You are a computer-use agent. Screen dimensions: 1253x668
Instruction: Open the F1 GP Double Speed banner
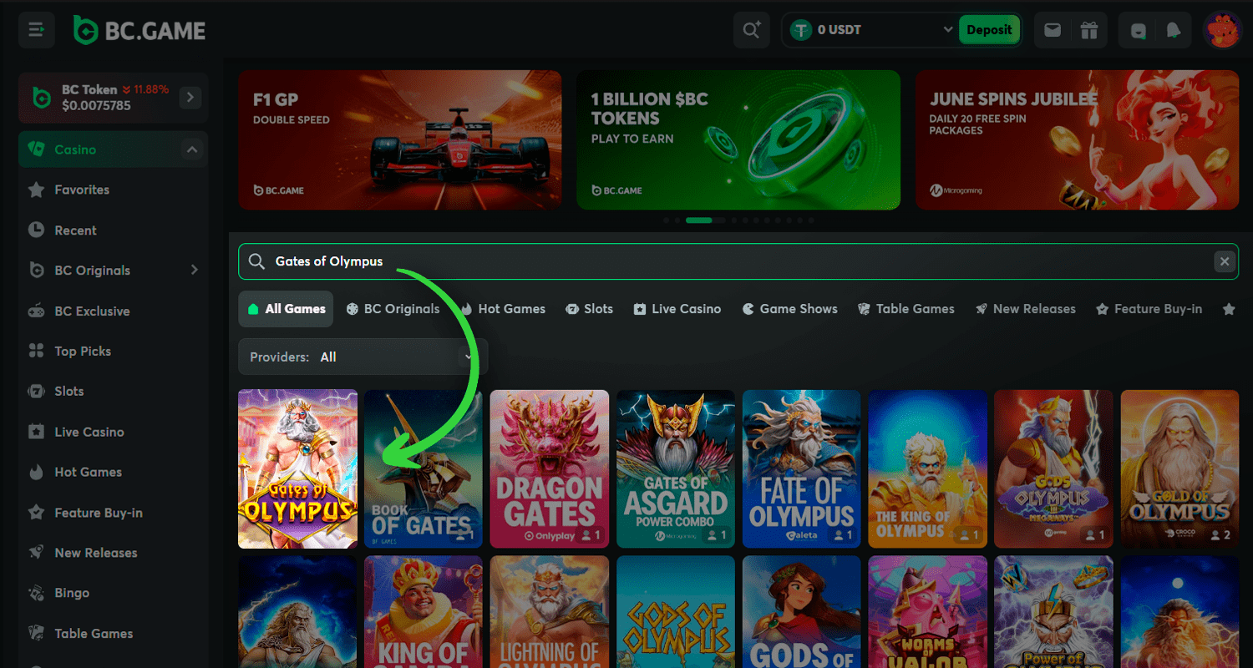click(x=399, y=139)
